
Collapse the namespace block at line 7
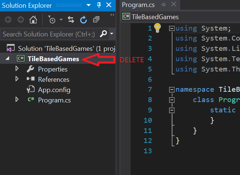click(x=171, y=90)
